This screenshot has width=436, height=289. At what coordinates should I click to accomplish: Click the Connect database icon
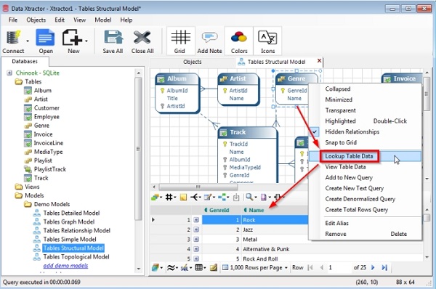click(x=13, y=38)
